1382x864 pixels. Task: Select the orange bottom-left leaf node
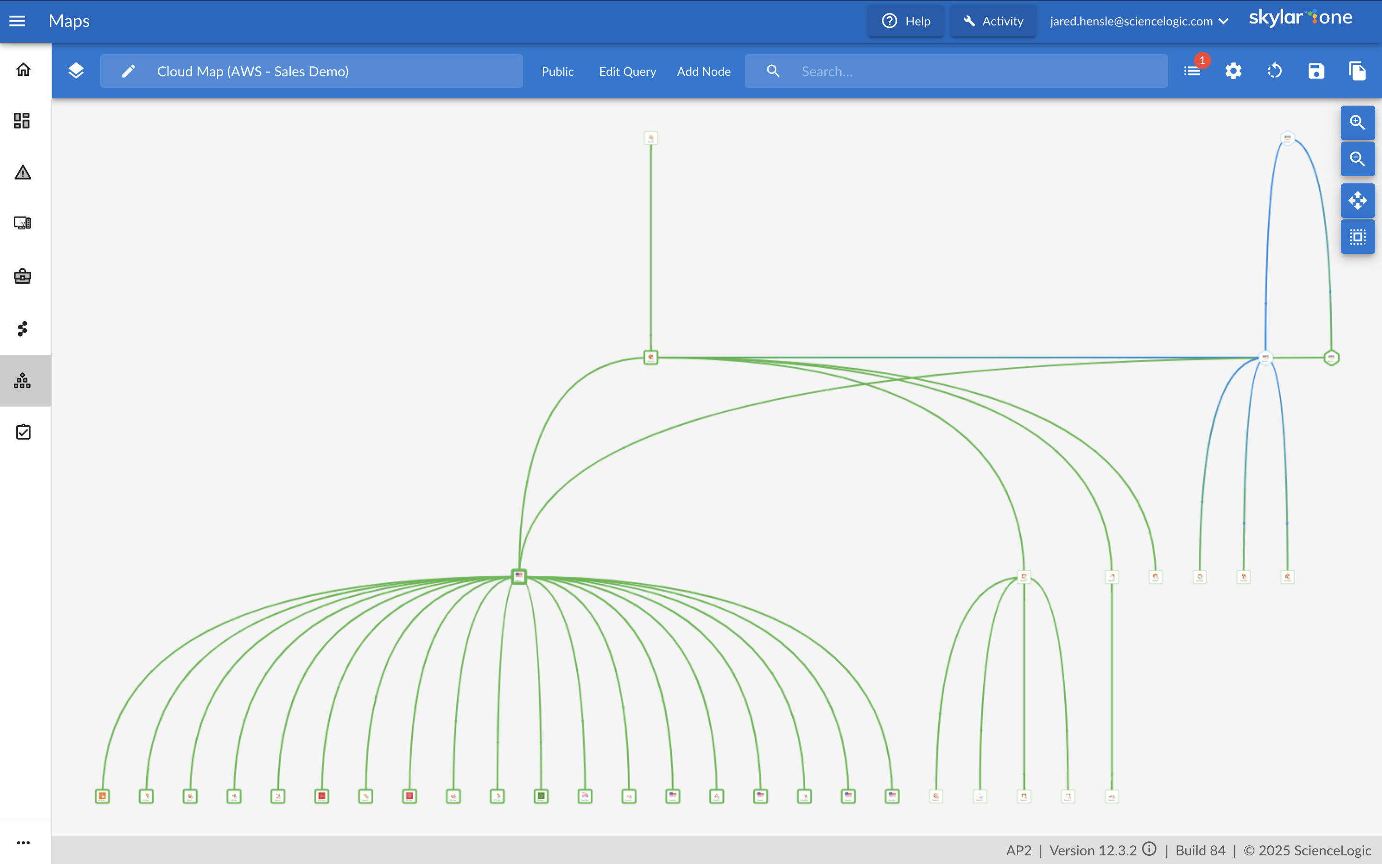coord(102,796)
